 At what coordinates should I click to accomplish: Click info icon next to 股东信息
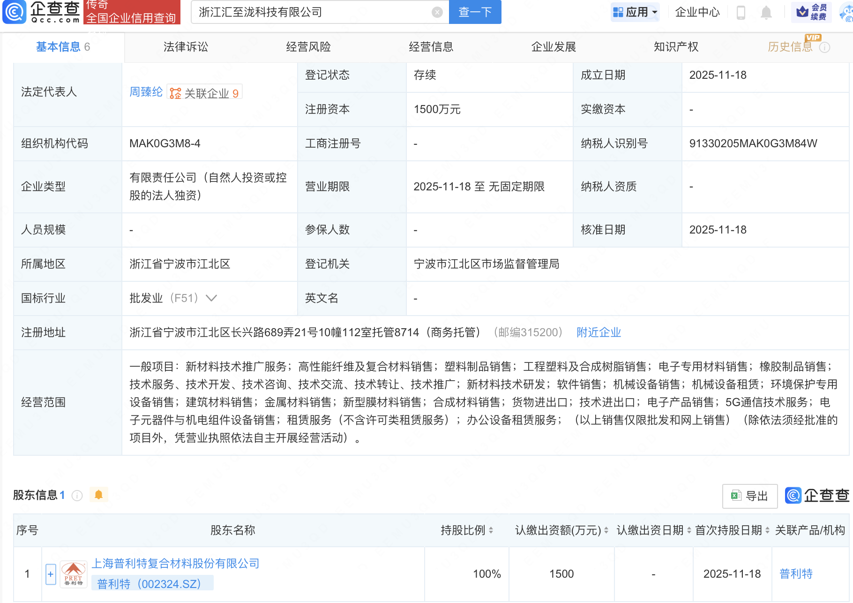click(x=77, y=496)
